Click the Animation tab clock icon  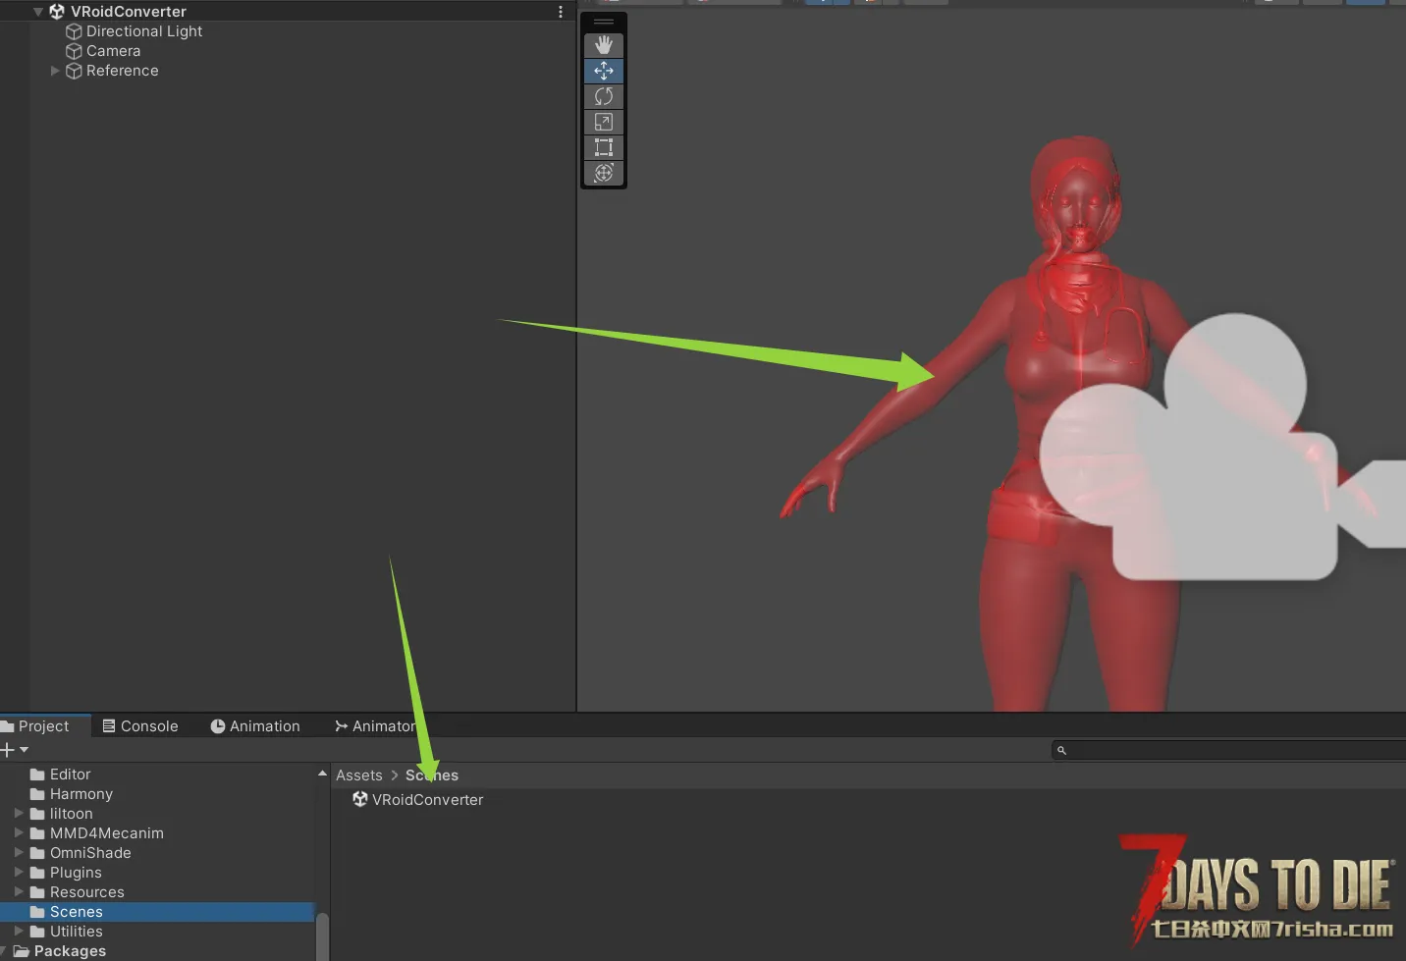pos(218,726)
